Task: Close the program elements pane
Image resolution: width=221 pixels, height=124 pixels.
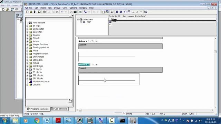Action: [73, 15]
